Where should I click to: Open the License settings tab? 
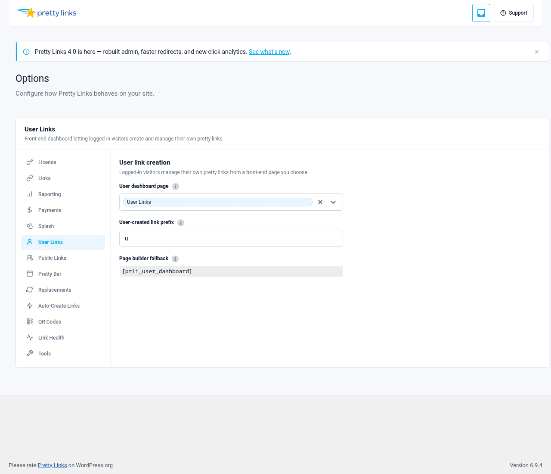(63, 162)
